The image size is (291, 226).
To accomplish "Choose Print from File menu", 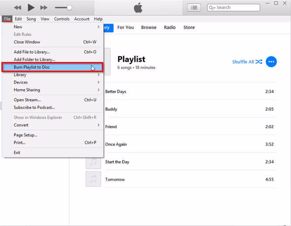I will (52, 143).
